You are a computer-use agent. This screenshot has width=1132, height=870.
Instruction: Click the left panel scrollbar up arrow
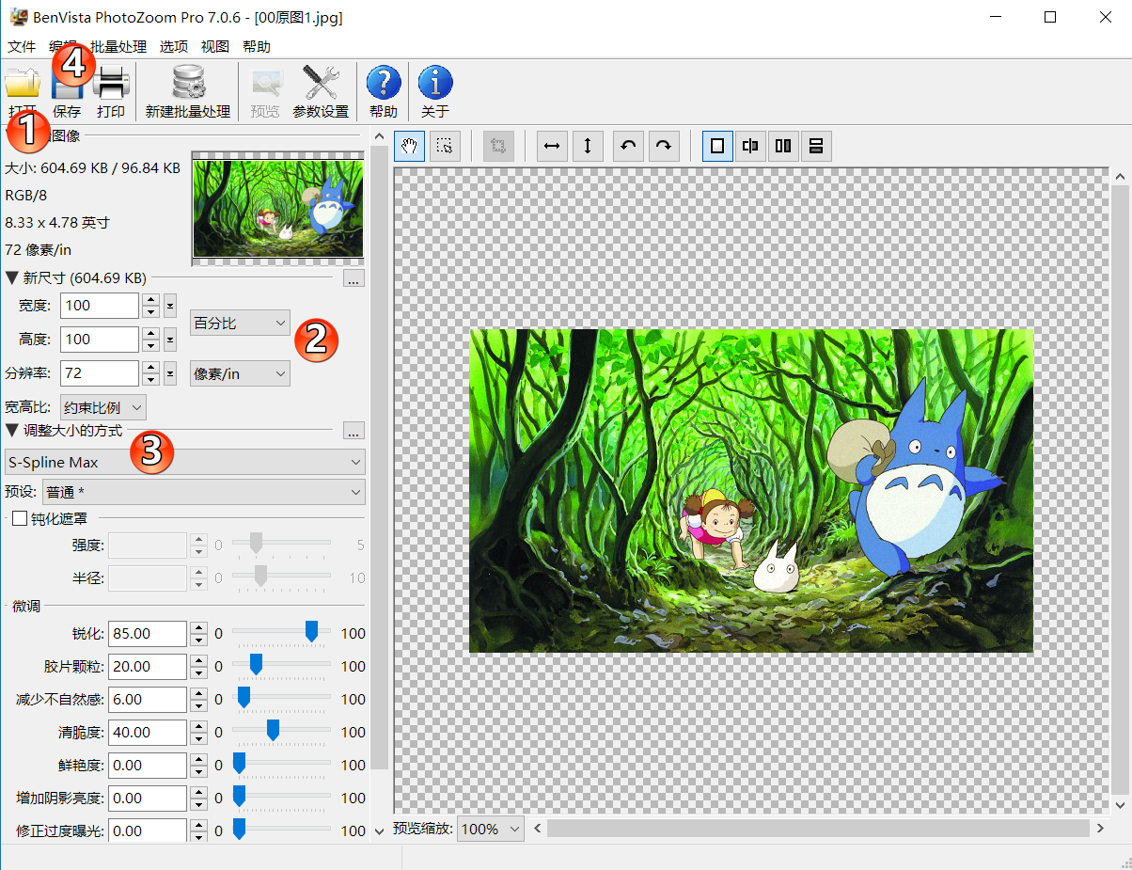(380, 137)
